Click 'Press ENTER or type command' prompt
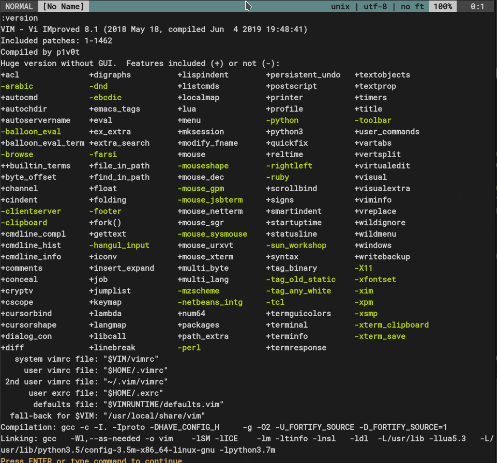497x463 pixels. pyautogui.click(x=92, y=460)
